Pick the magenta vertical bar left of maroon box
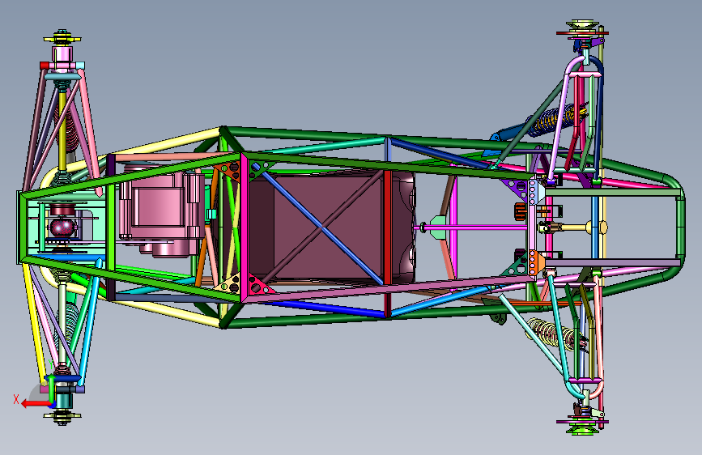Viewport: 702px width, 455px height. coord(244,228)
